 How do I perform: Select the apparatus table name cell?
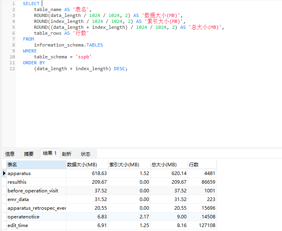click(36, 173)
